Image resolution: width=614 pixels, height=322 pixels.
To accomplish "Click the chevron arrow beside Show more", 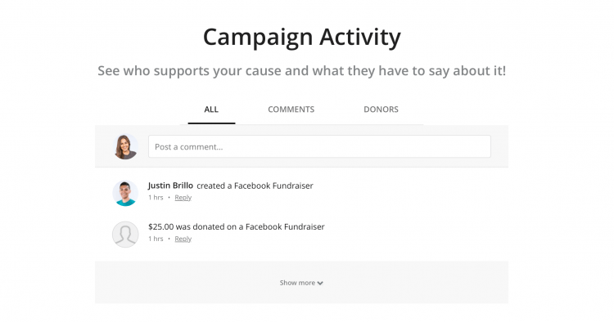I will 320,284.
